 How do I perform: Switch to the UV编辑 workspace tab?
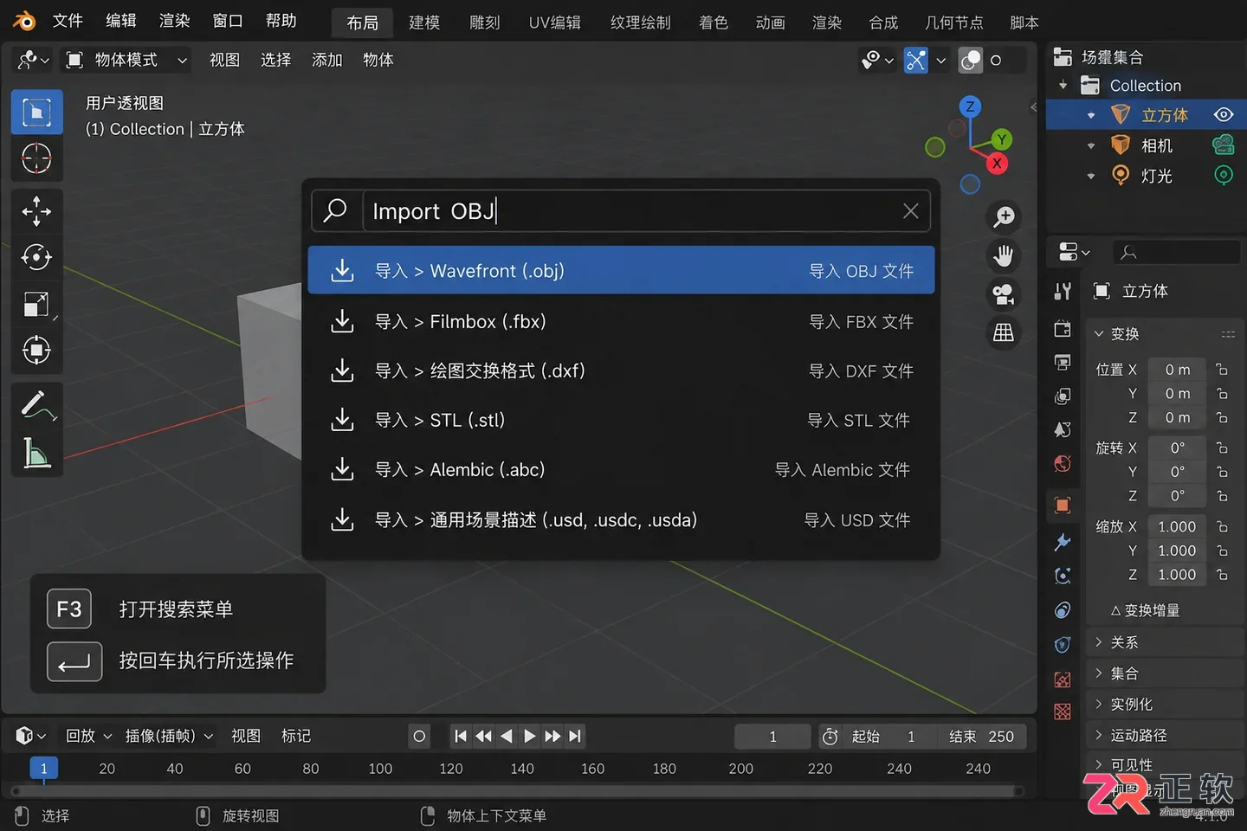coord(555,23)
